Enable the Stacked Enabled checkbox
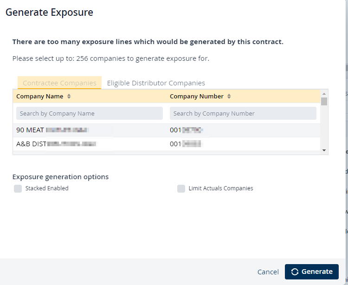This screenshot has width=348, height=285. click(x=18, y=188)
